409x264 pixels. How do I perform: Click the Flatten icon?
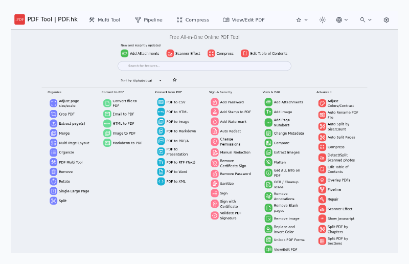click(x=268, y=162)
